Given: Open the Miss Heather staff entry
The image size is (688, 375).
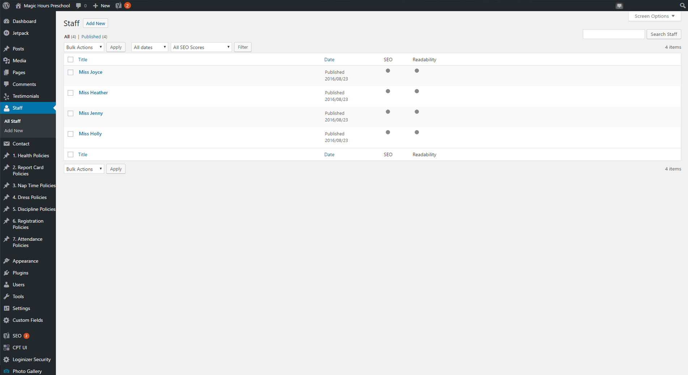Looking at the screenshot, I should (x=93, y=92).
